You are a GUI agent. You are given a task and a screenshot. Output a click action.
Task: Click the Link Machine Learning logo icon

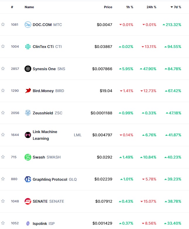[x=28, y=135]
